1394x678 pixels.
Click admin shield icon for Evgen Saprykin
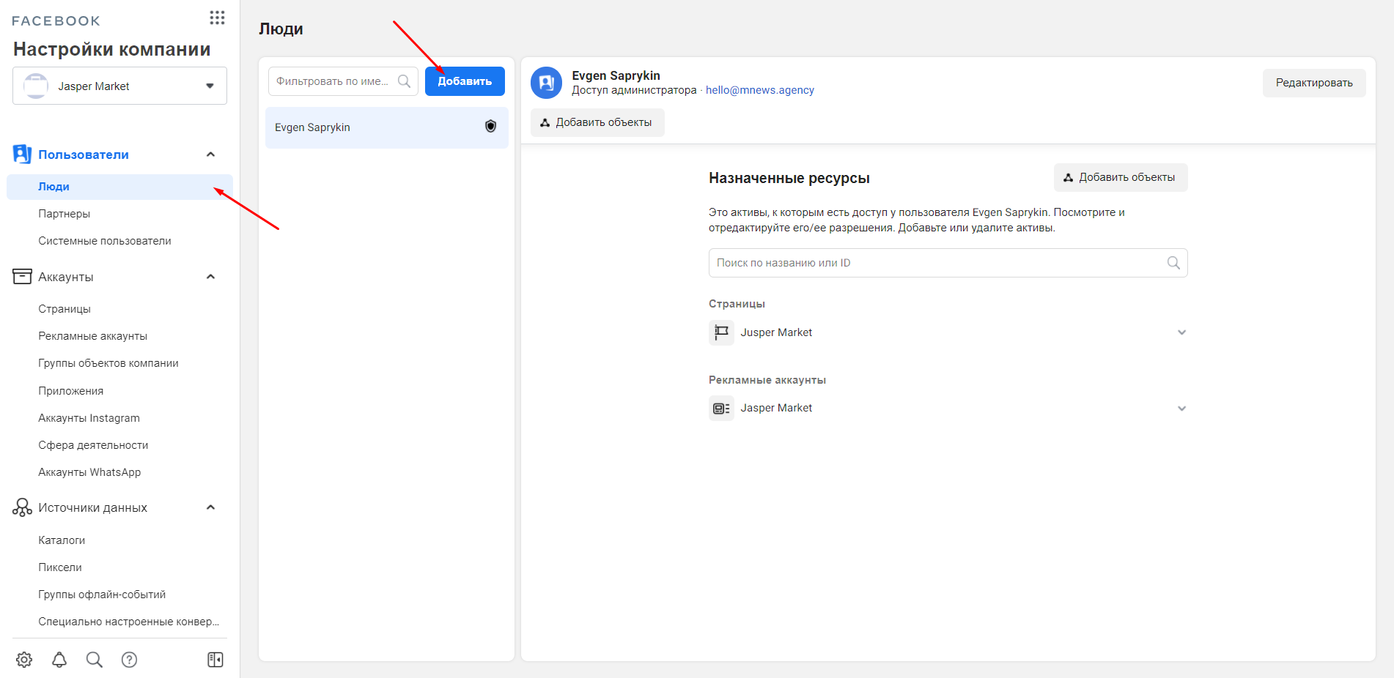point(491,127)
